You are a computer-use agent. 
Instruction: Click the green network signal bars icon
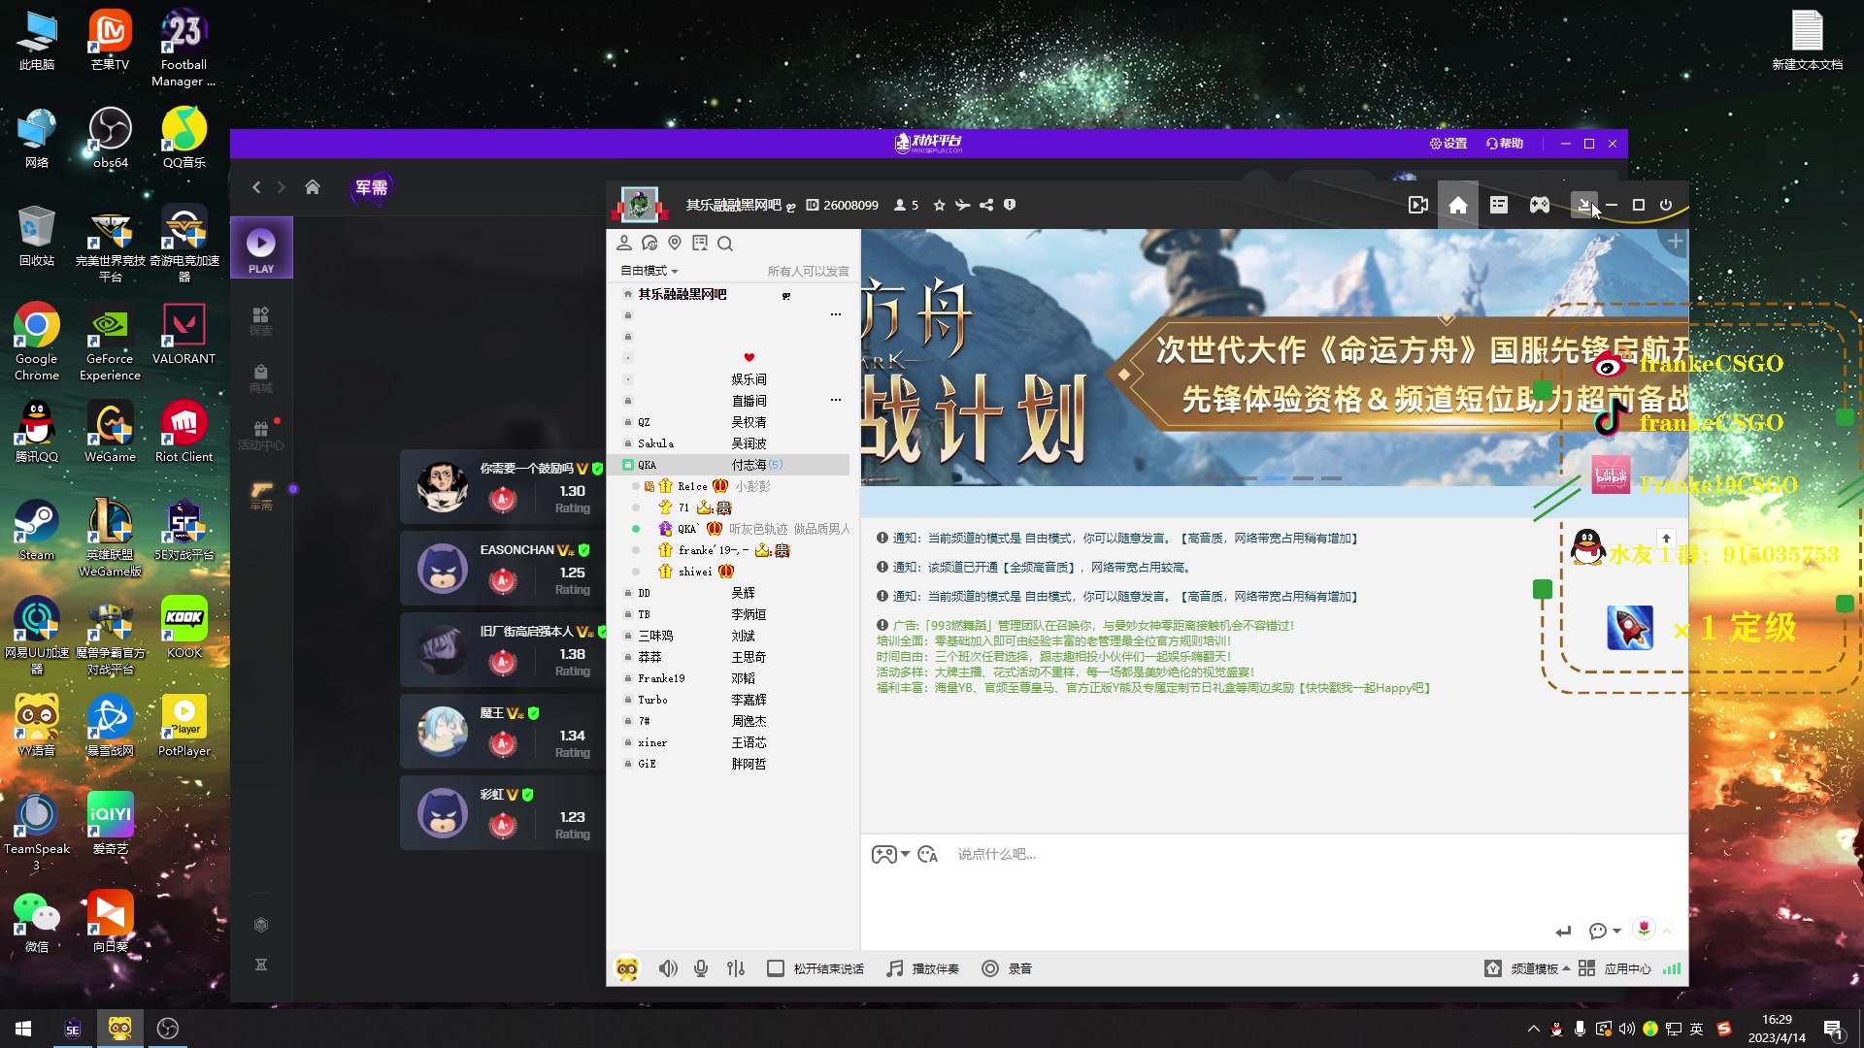click(1672, 968)
